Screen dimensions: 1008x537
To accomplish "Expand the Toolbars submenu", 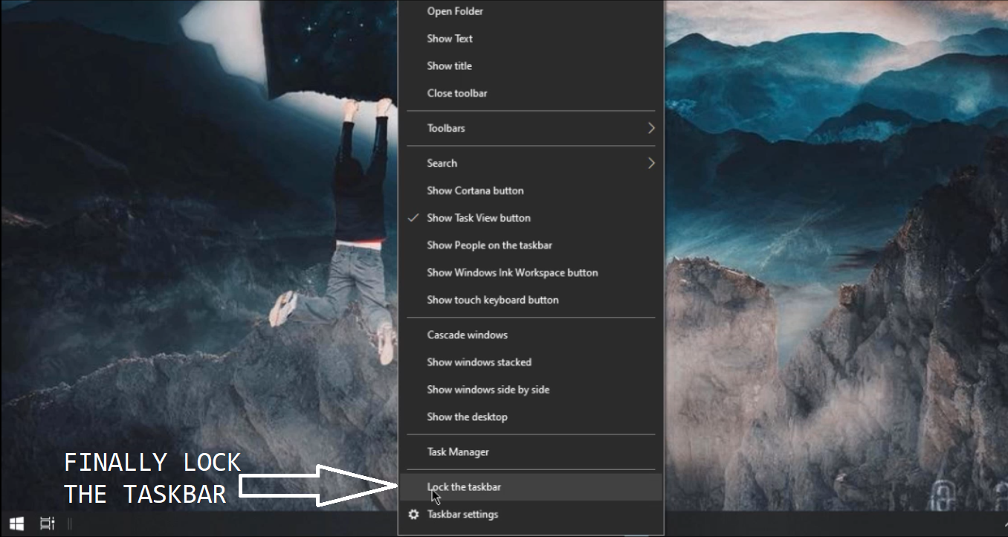I will click(531, 129).
